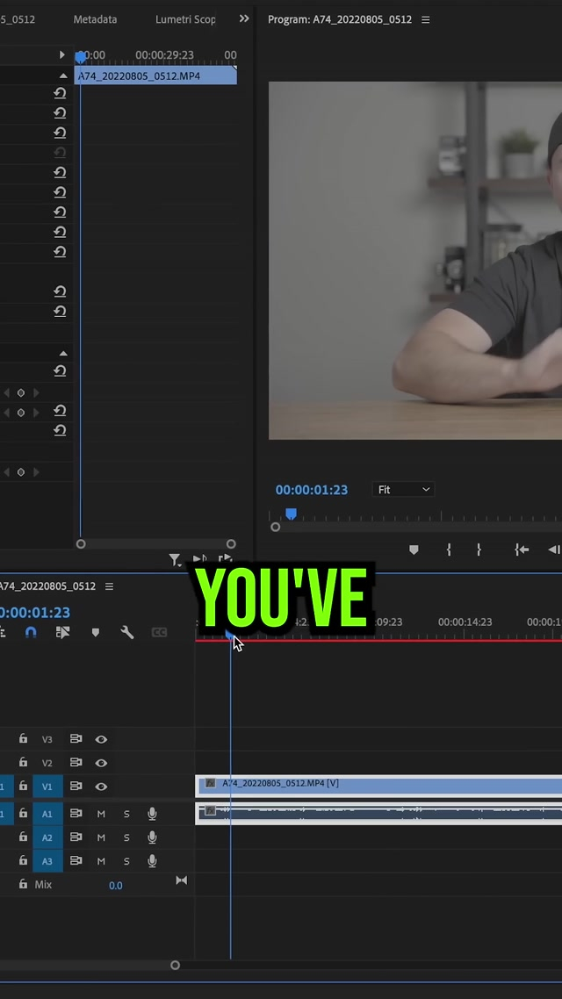The width and height of the screenshot is (562, 999).
Task: Toggle sync lock on track A3
Action: [76, 861]
